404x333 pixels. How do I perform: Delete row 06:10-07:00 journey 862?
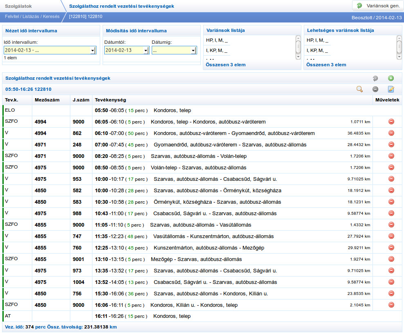coord(391,133)
